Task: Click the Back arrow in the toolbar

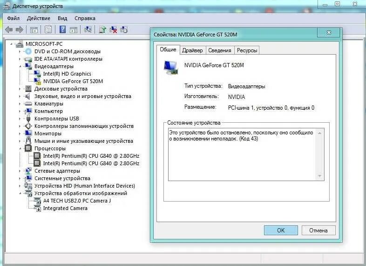Action: pos(9,30)
